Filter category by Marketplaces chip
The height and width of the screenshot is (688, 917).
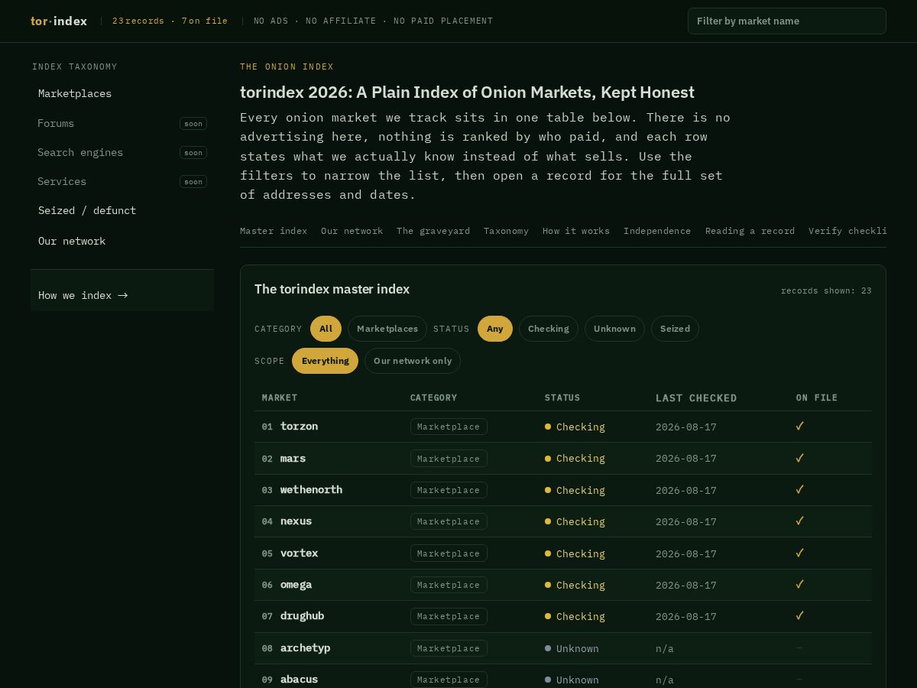click(x=387, y=329)
